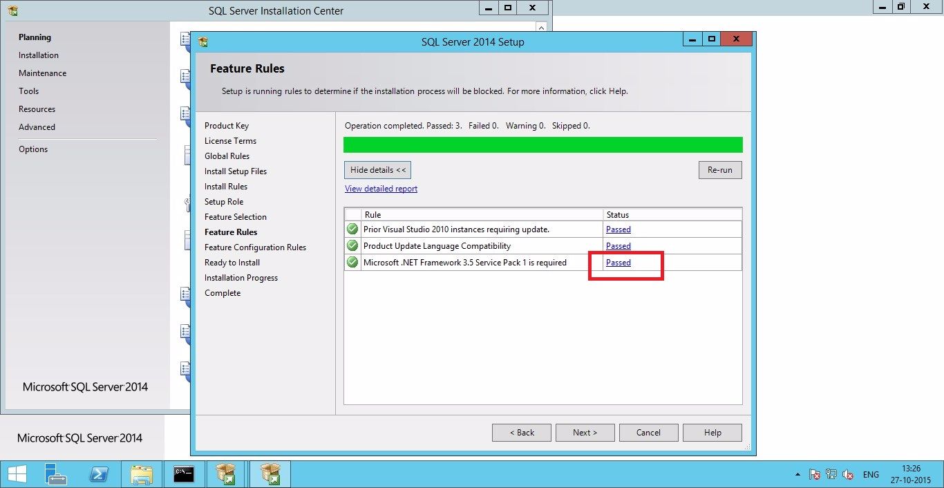Launch Server Manager from the taskbar
This screenshot has width=944, height=488.
(55, 473)
